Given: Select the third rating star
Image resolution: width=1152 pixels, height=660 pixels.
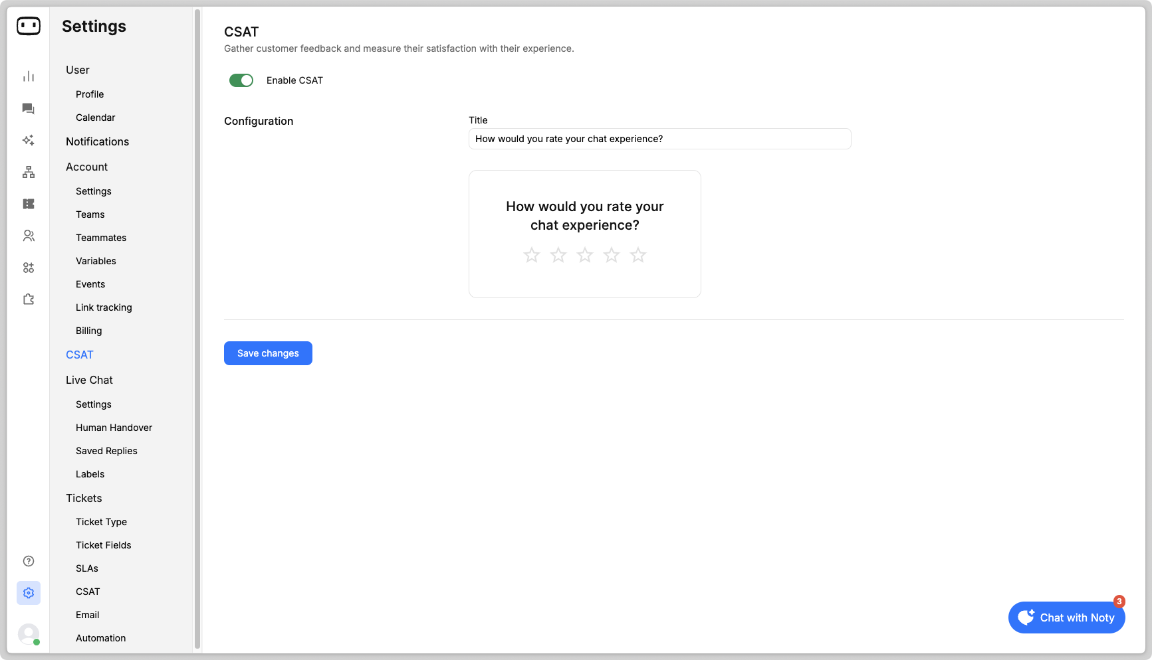Looking at the screenshot, I should pos(585,255).
